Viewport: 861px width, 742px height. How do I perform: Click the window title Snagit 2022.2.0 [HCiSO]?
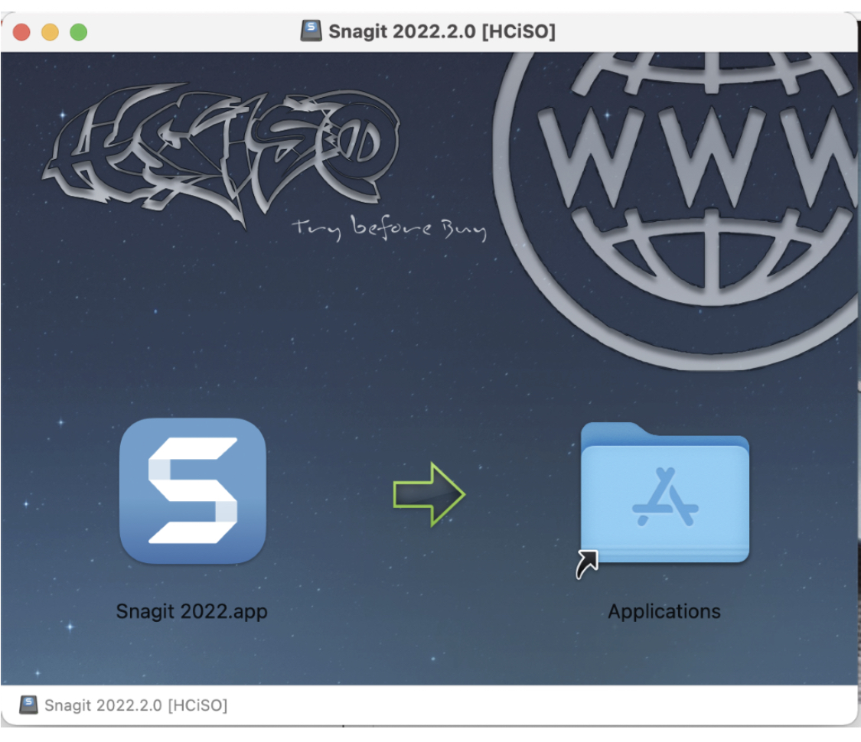point(442,31)
